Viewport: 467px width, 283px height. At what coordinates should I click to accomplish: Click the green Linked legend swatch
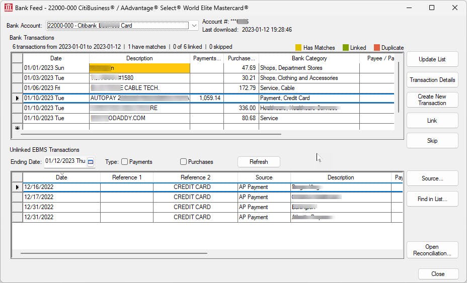(x=345, y=48)
